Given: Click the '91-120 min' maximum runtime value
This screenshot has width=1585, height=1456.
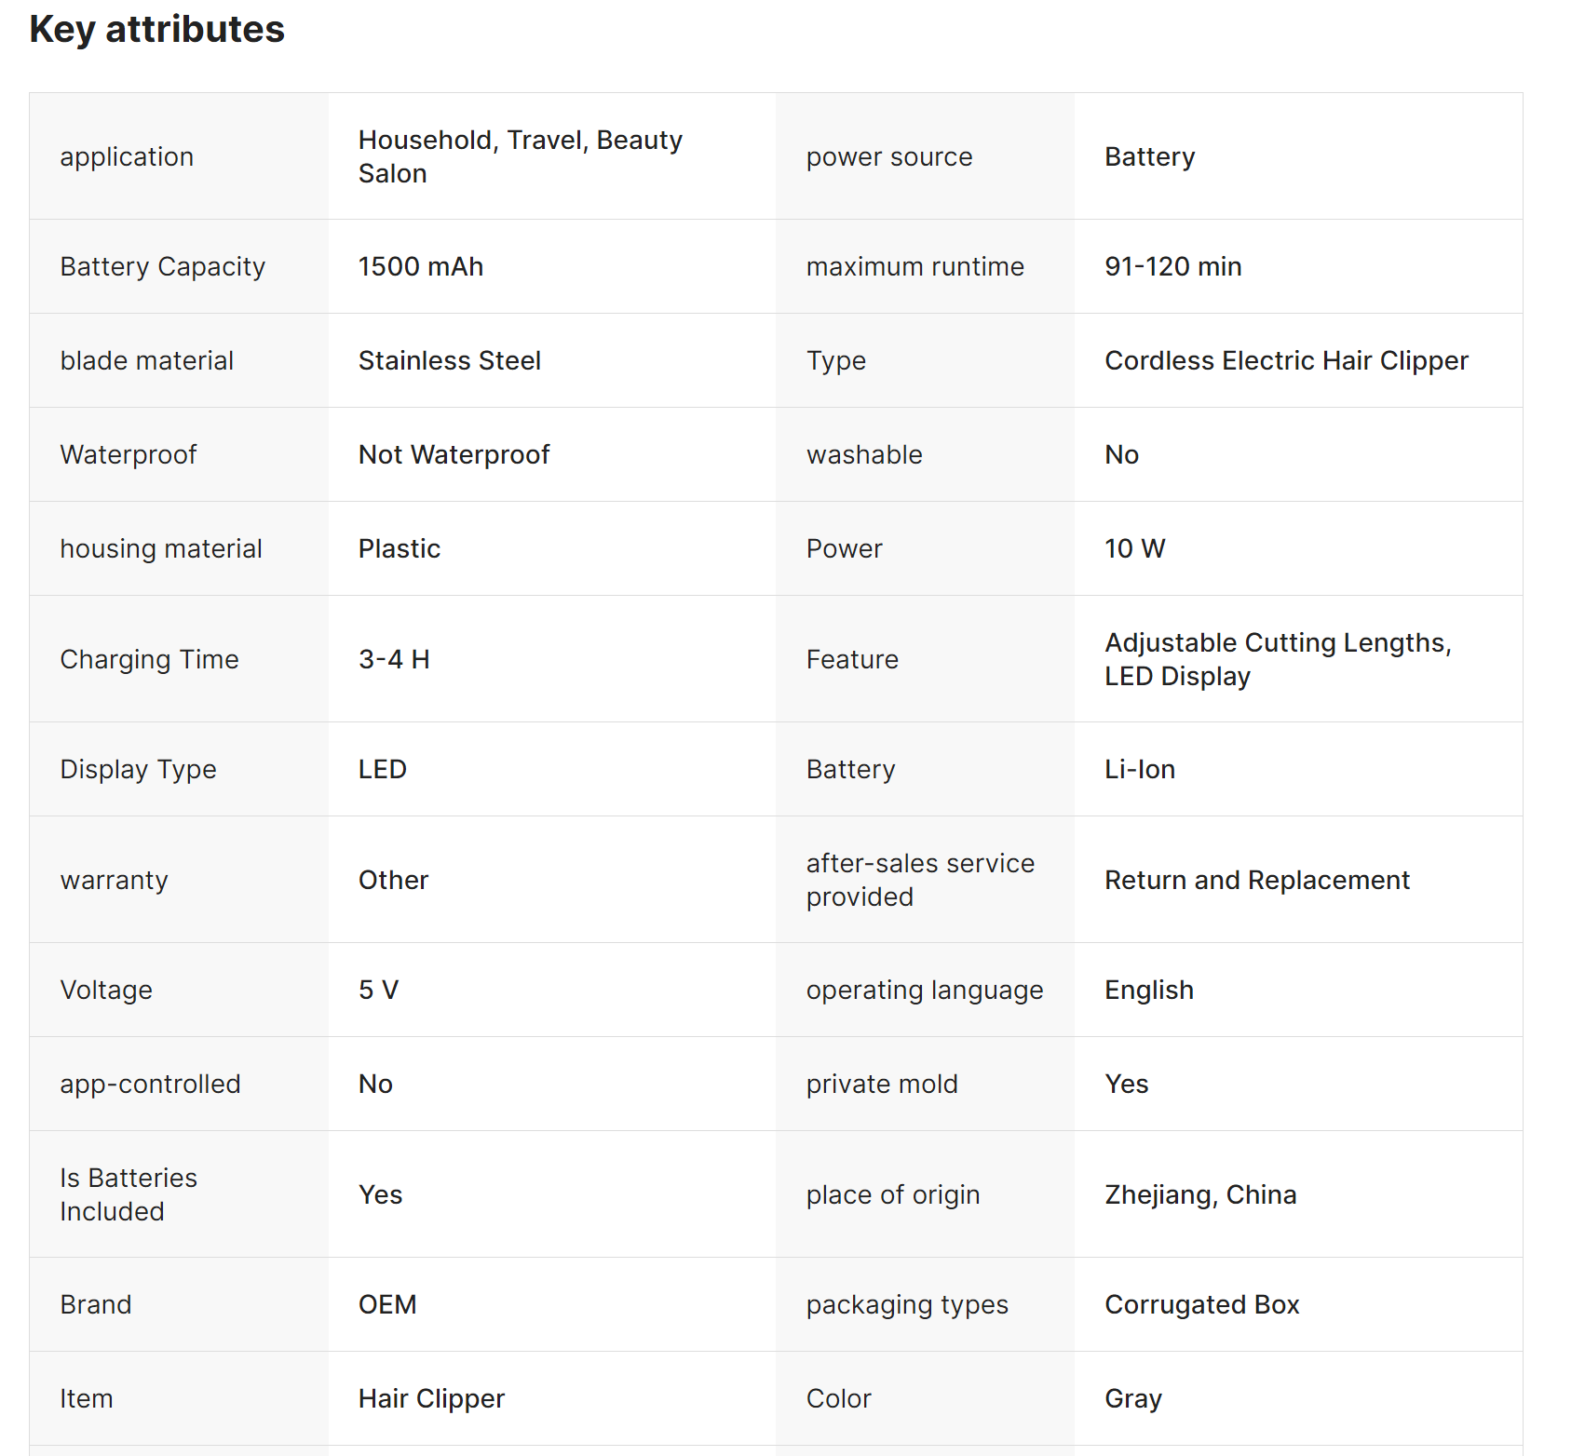Looking at the screenshot, I should (1172, 267).
